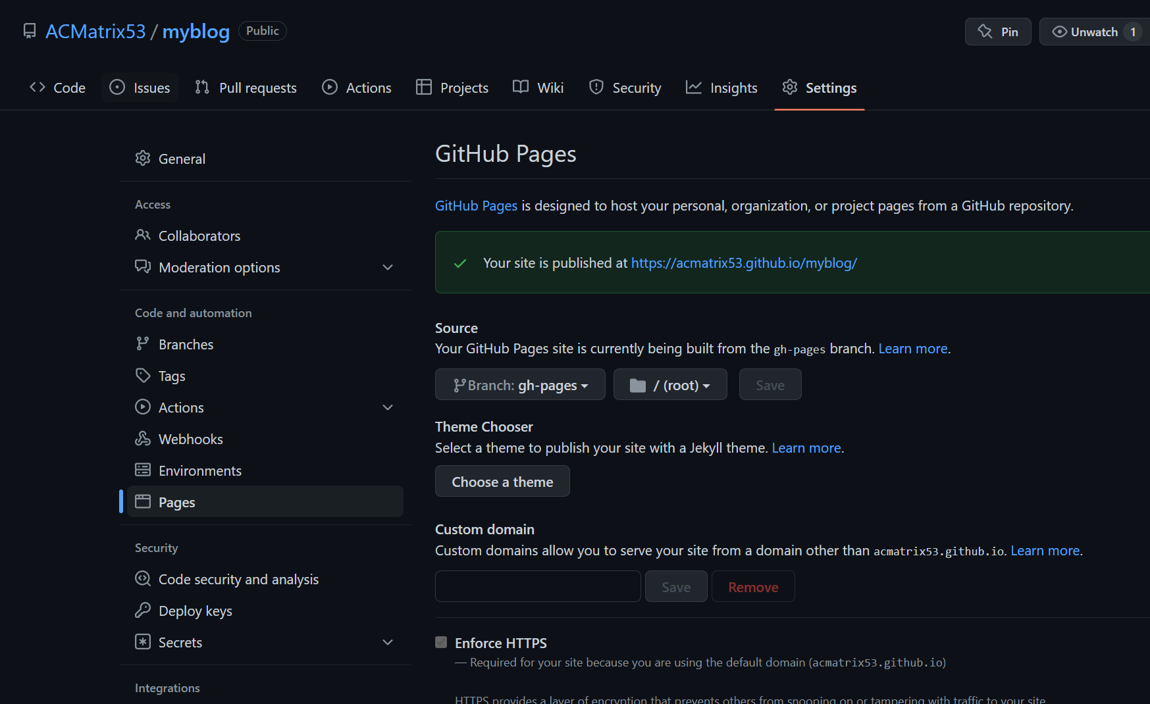This screenshot has width=1150, height=704.
Task: Click the Settings gear icon in top navigation
Action: coord(790,88)
